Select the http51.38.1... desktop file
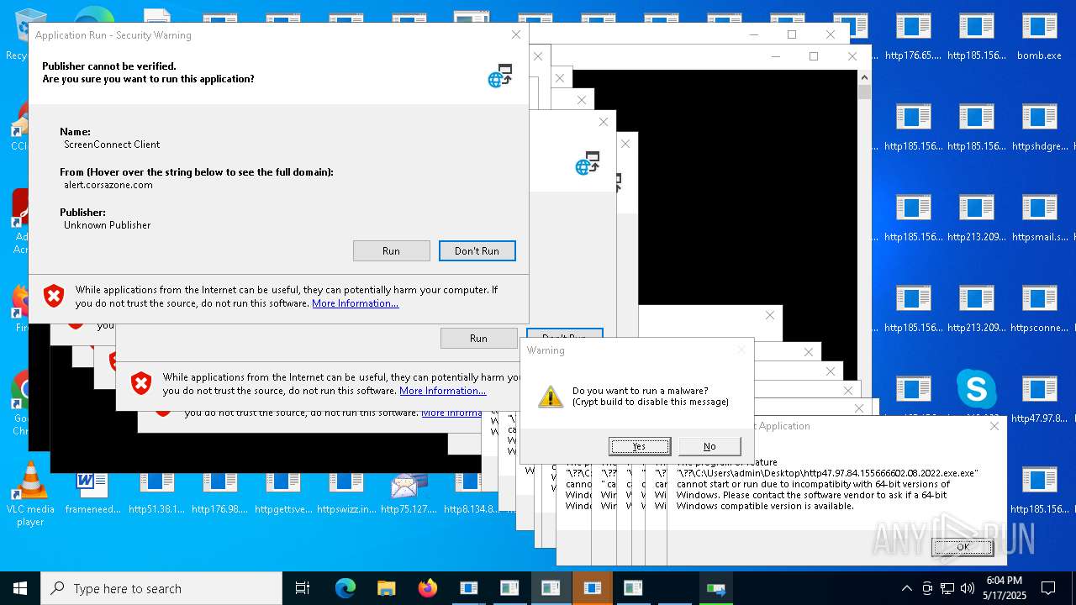This screenshot has height=605, width=1076. (x=156, y=492)
